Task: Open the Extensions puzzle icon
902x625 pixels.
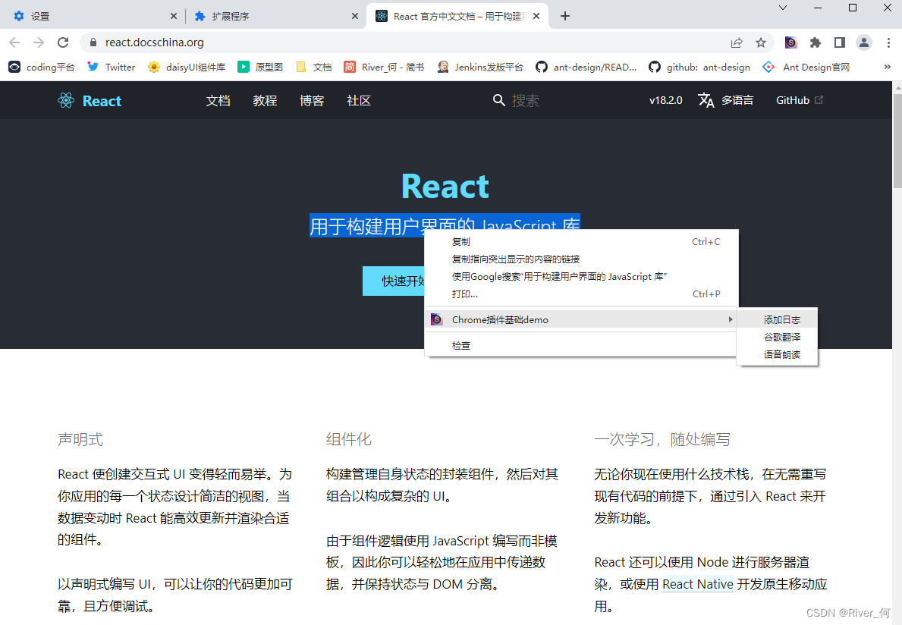Action: 815,42
